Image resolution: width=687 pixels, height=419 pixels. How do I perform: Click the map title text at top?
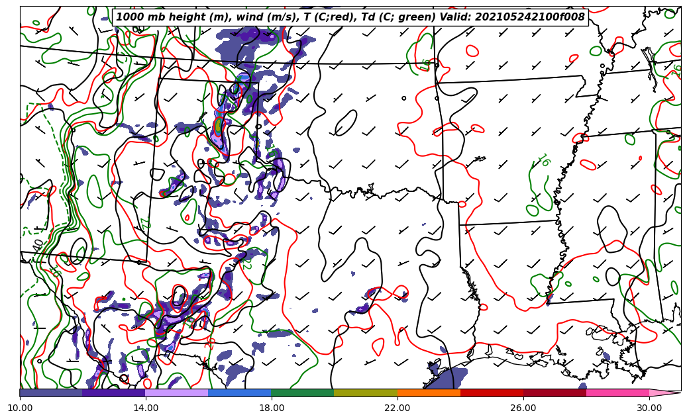(x=350, y=17)
